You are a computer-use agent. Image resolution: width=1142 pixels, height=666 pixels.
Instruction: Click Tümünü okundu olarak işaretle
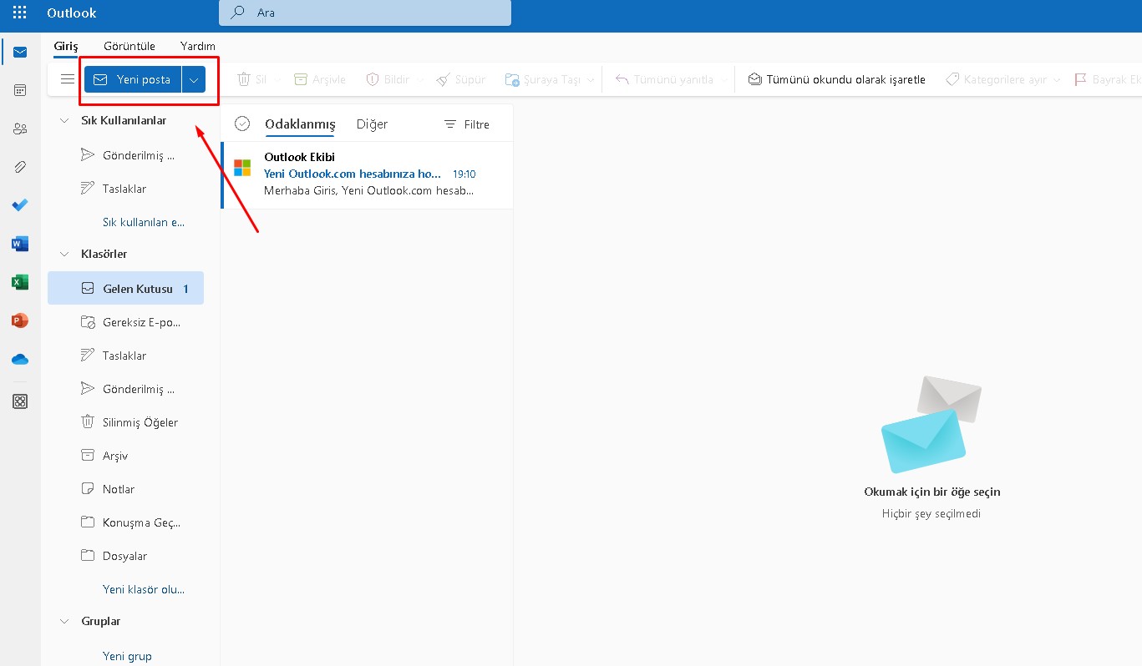(835, 78)
